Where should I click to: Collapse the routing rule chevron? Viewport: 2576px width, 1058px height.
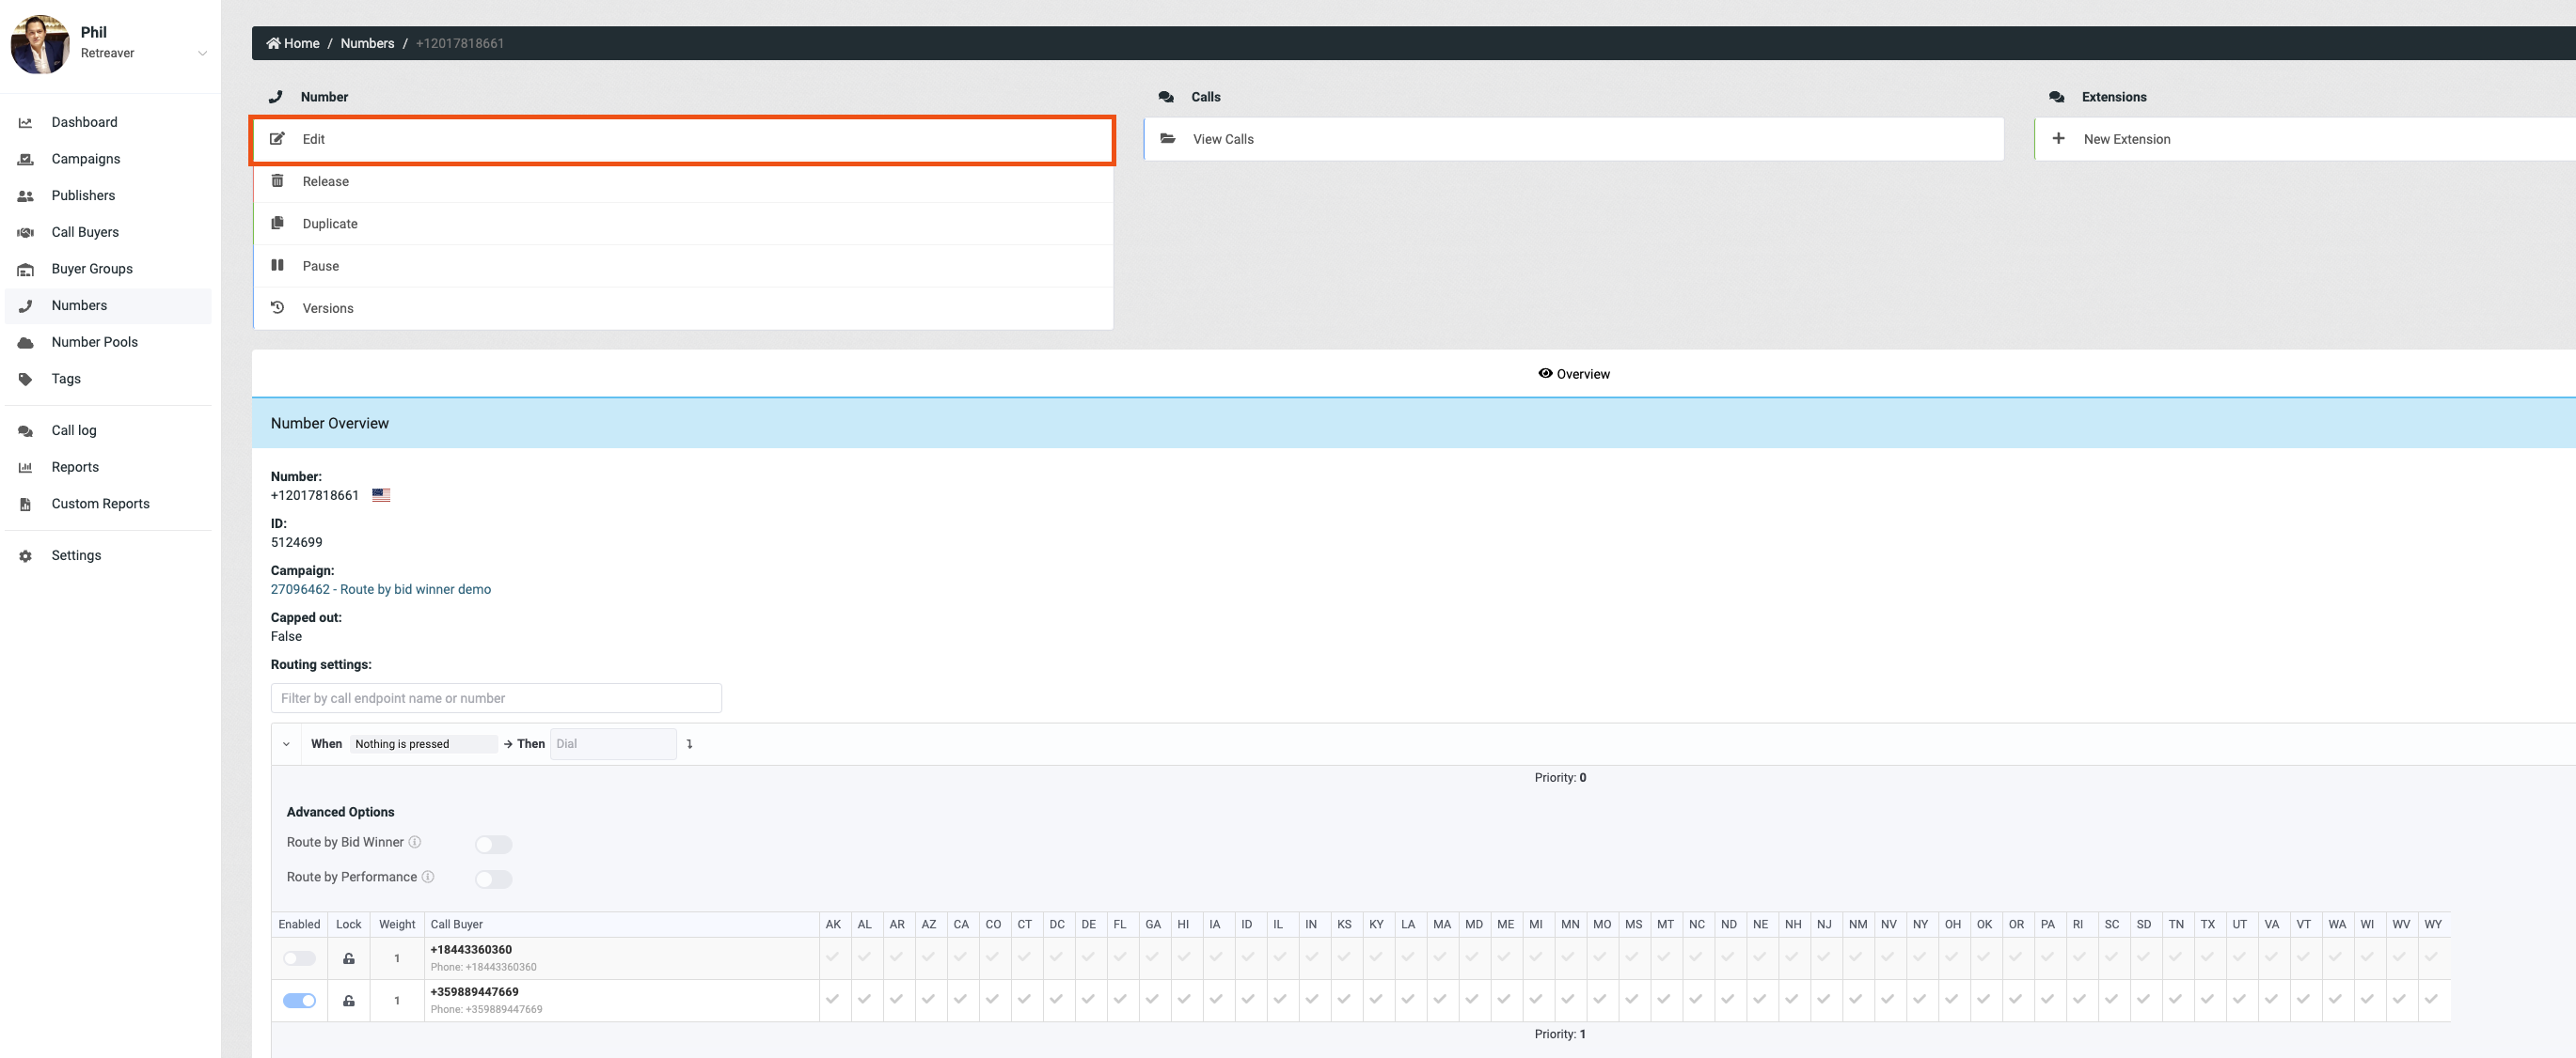click(x=286, y=744)
